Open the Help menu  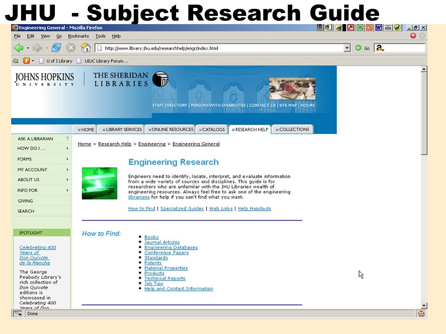tap(116, 36)
